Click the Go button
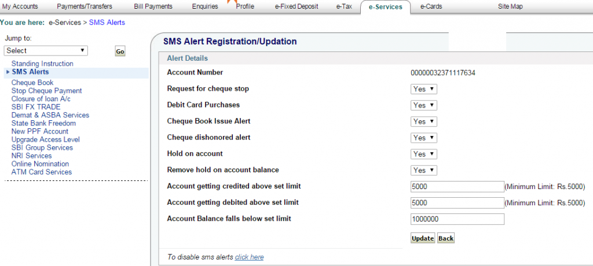Screen dimensions: 593x266 (120, 51)
